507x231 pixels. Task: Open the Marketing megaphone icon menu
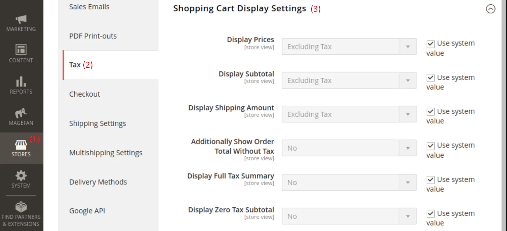click(21, 20)
